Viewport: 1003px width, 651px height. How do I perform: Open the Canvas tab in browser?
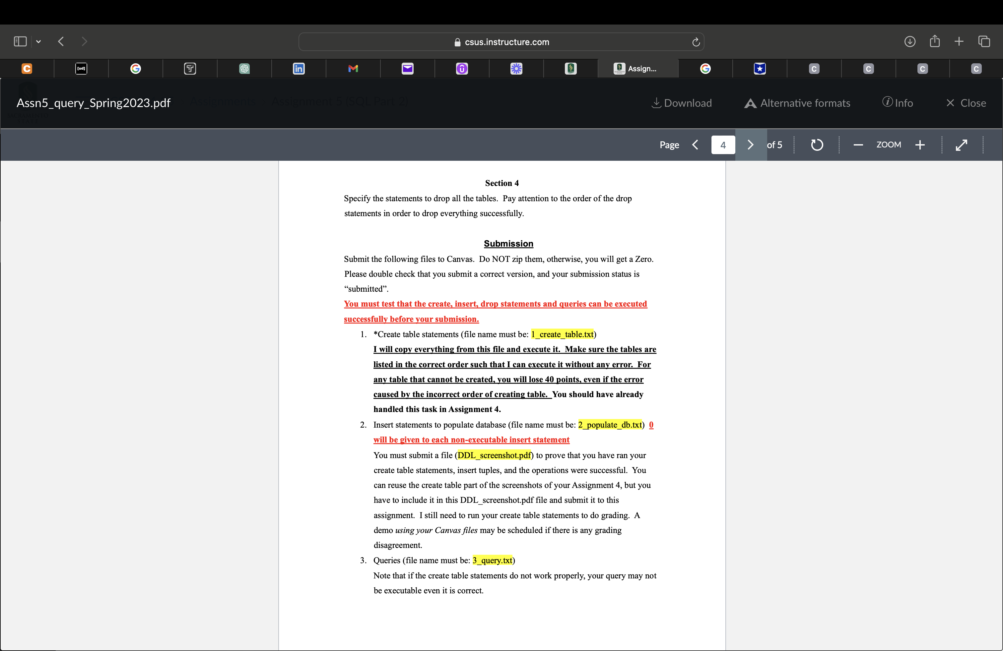(x=27, y=69)
